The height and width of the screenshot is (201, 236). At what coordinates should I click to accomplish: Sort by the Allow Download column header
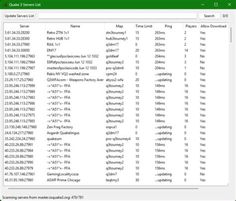[213, 26]
